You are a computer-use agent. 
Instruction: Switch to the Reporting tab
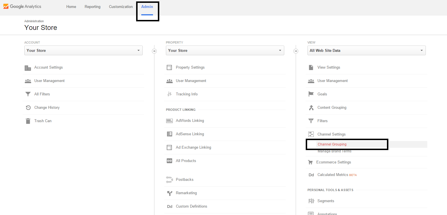coord(92,7)
